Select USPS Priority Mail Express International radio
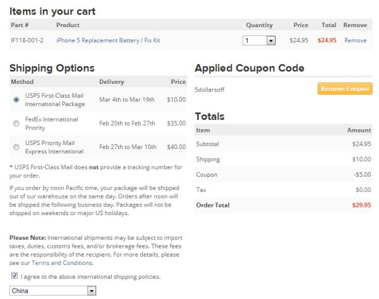379x299 pixels. point(16,147)
